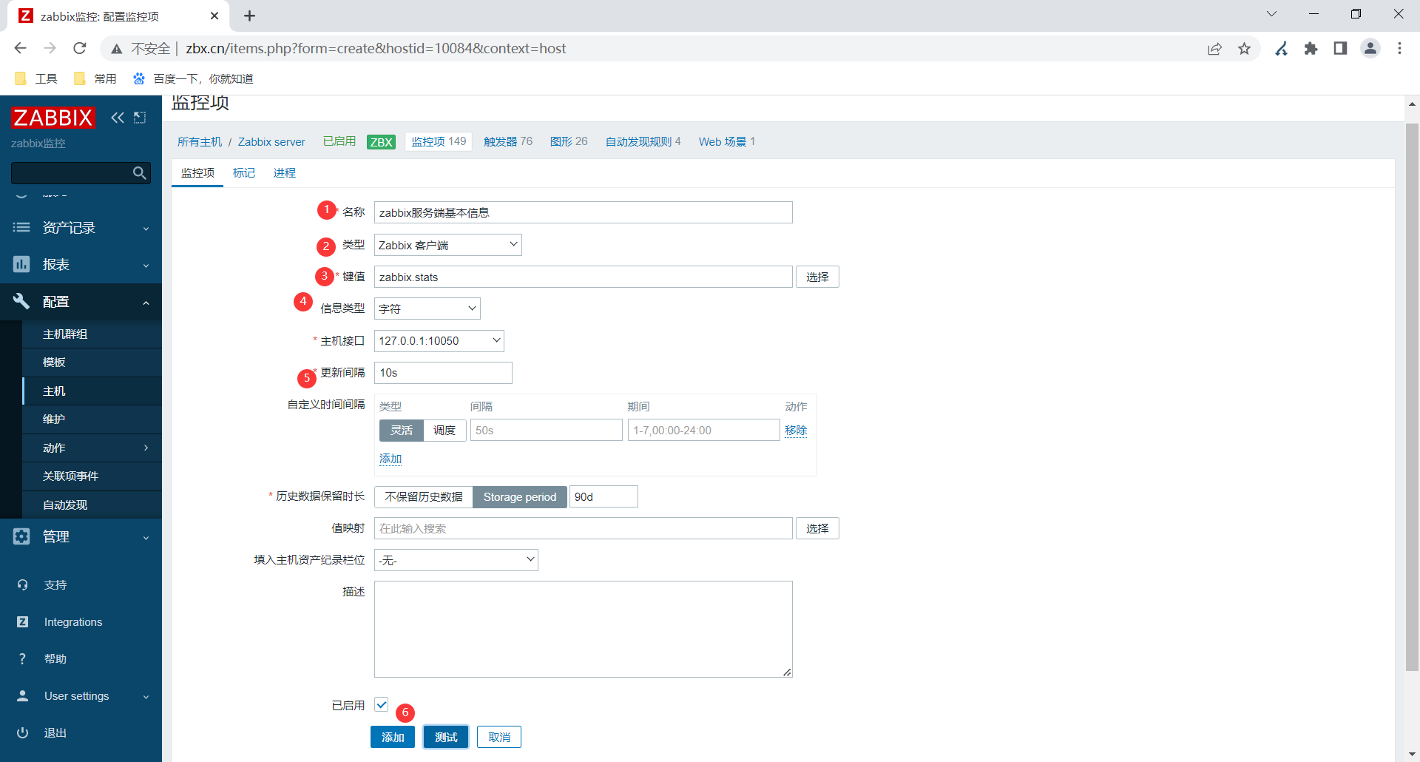Choose Storage period option

(520, 497)
